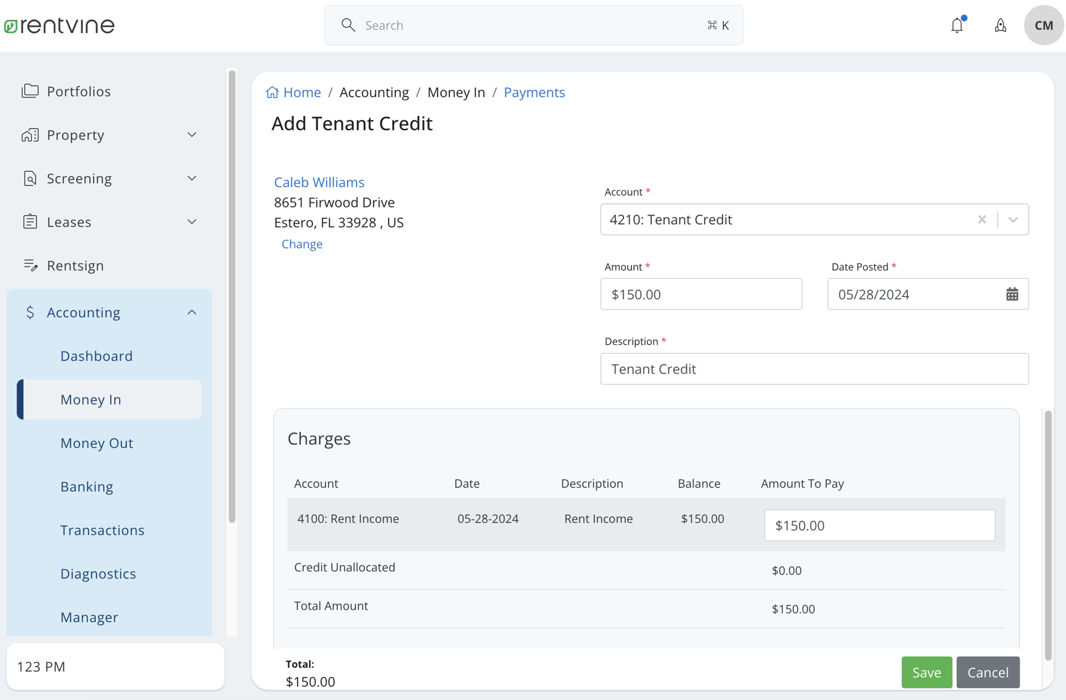Click the rocket announcements icon
Viewport: 1066px width, 700px height.
coord(1000,25)
